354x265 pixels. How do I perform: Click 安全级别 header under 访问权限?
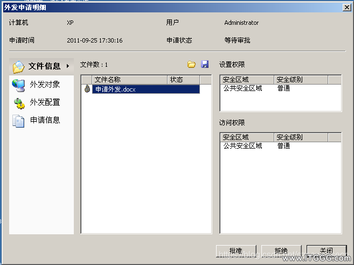[301, 137]
